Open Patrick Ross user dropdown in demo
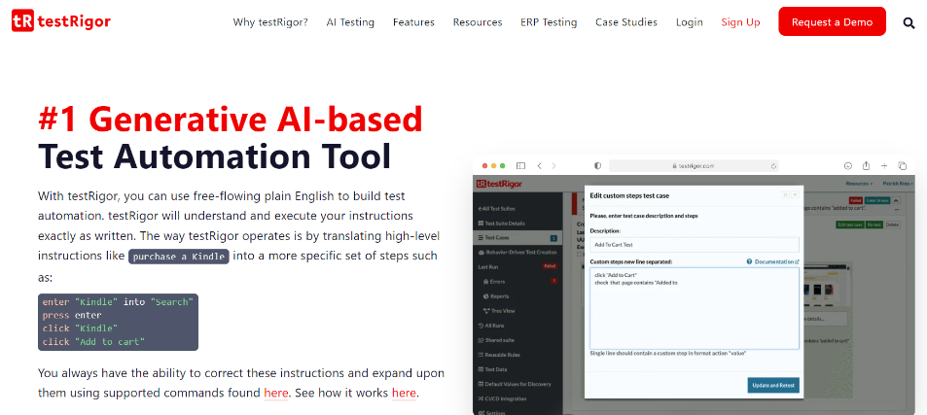Screen dimensions: 927x415 (x=898, y=184)
